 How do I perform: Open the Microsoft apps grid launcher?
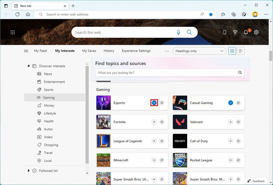tap(12, 32)
